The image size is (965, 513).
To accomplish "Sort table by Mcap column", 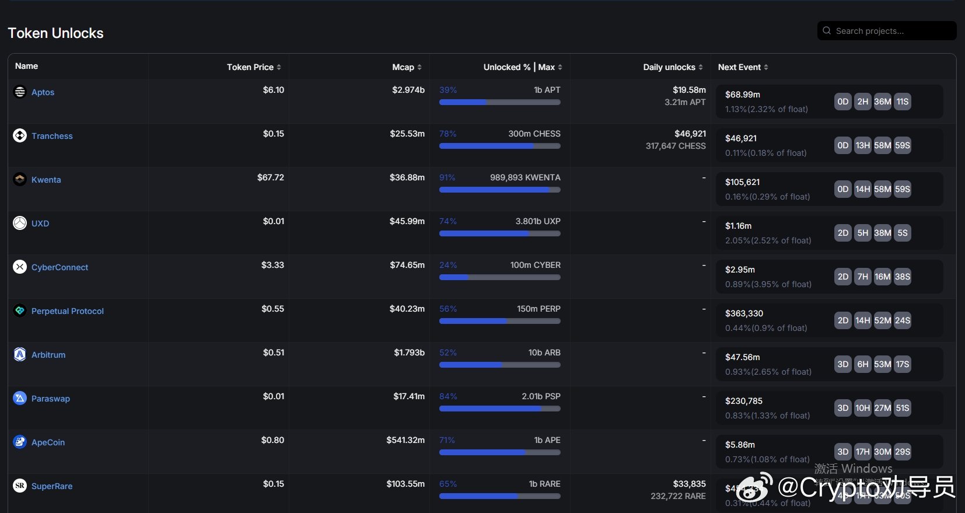I will pyautogui.click(x=407, y=67).
